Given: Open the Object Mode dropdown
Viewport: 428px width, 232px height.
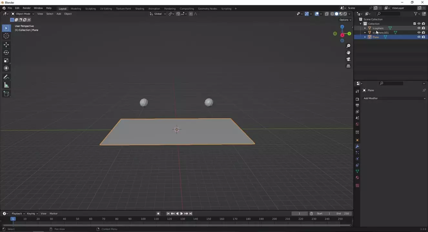Looking at the screenshot, I should click(23, 14).
